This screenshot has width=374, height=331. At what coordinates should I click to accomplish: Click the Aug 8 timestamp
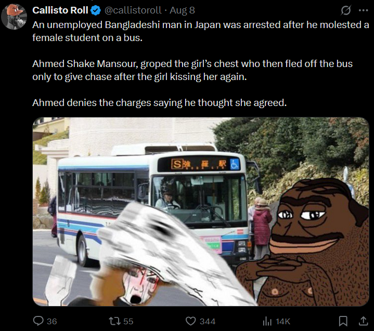tap(182, 10)
